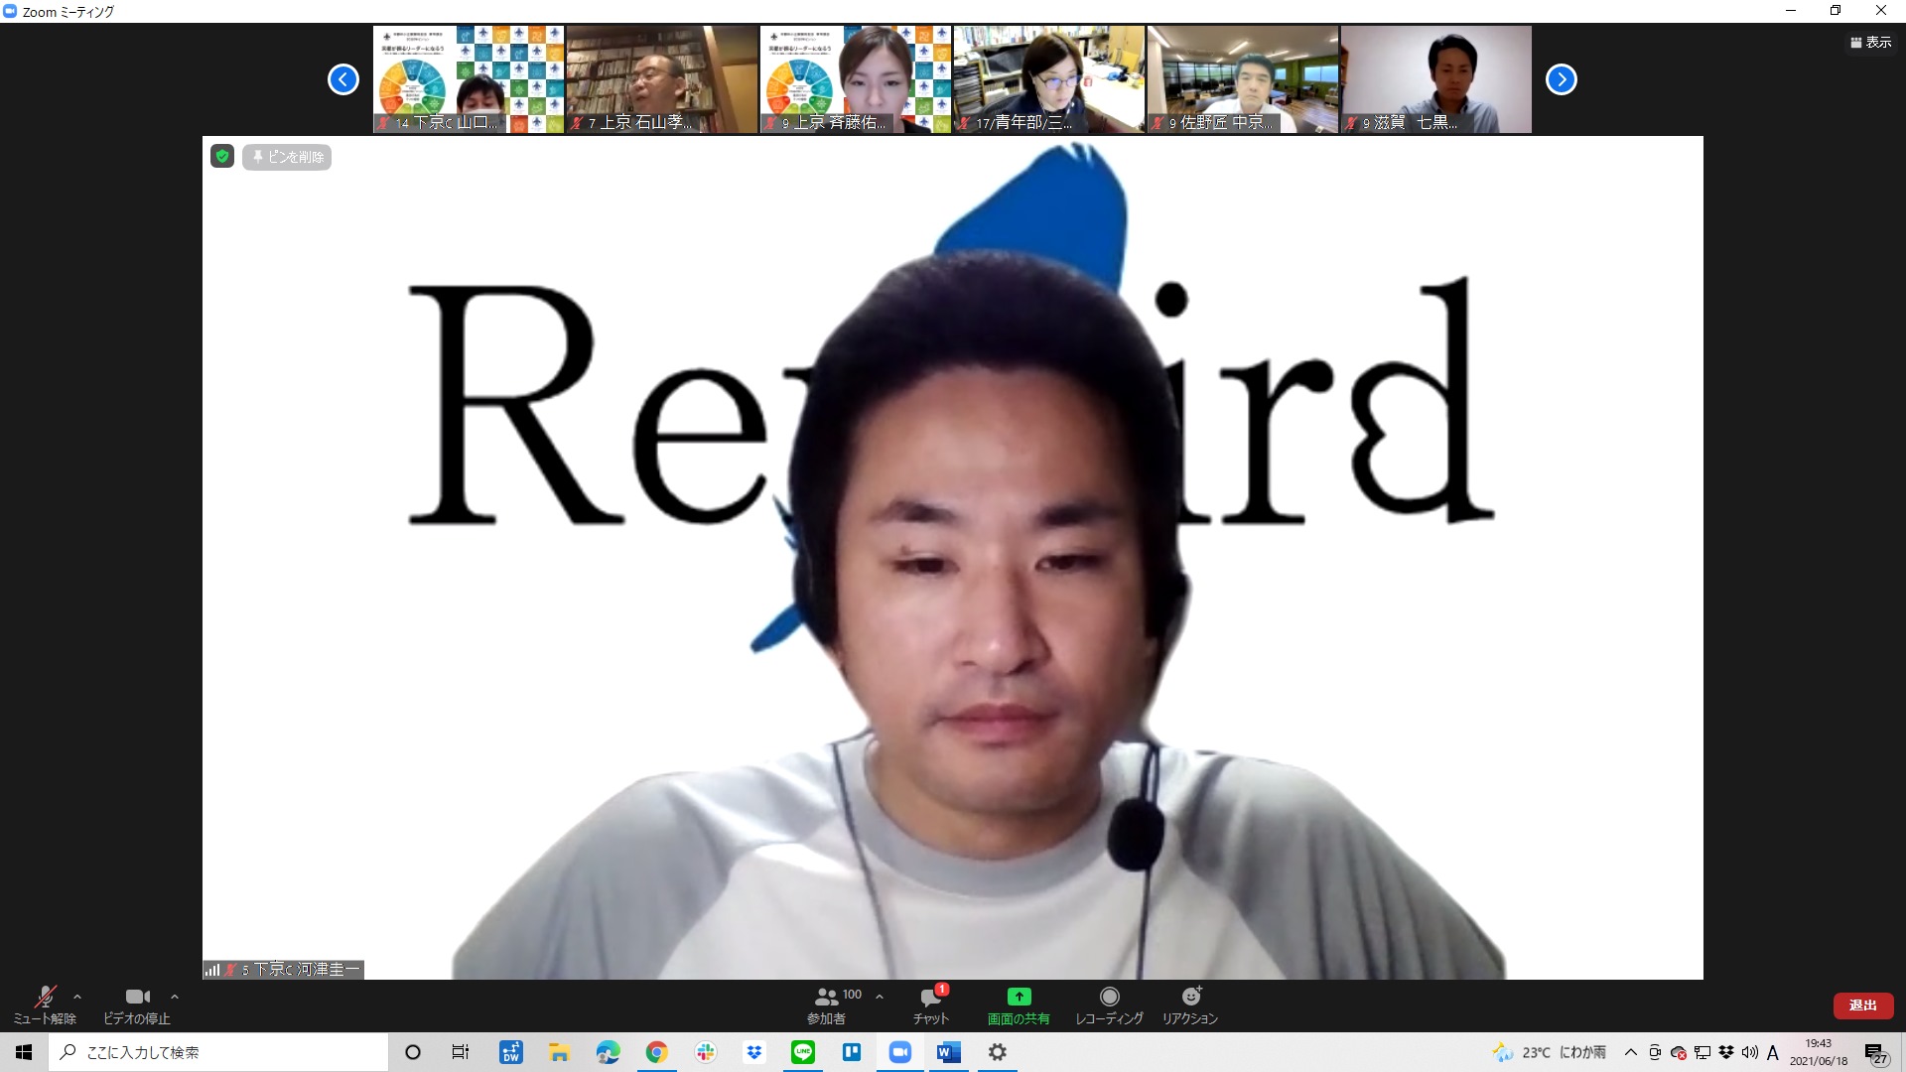Open volume control in system tray
The image size is (1906, 1072).
click(1750, 1052)
